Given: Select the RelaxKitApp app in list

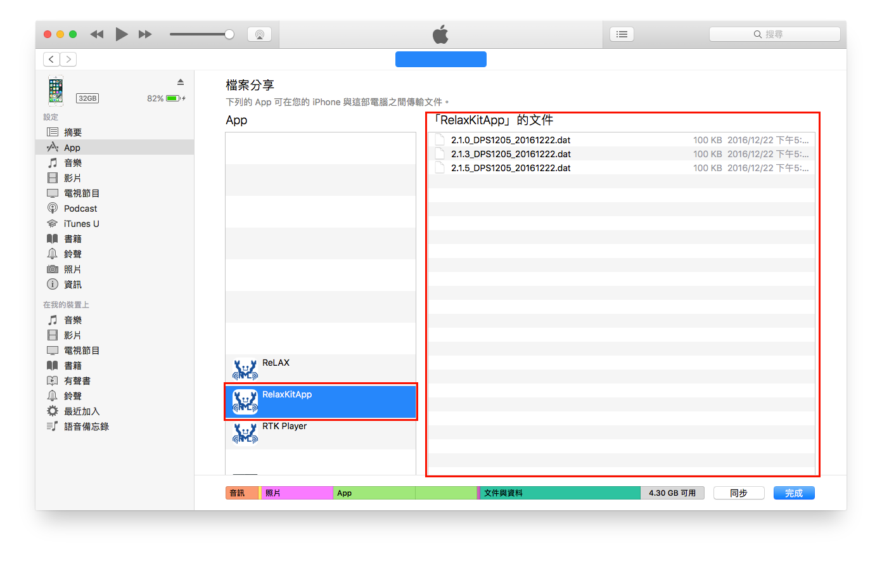Looking at the screenshot, I should click(x=321, y=401).
